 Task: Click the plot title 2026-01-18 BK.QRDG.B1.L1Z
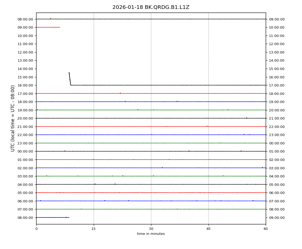(151, 7)
